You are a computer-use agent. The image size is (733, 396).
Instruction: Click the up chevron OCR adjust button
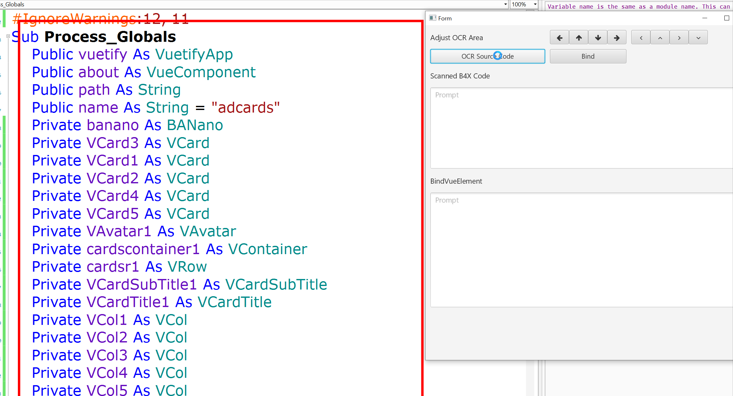click(660, 38)
